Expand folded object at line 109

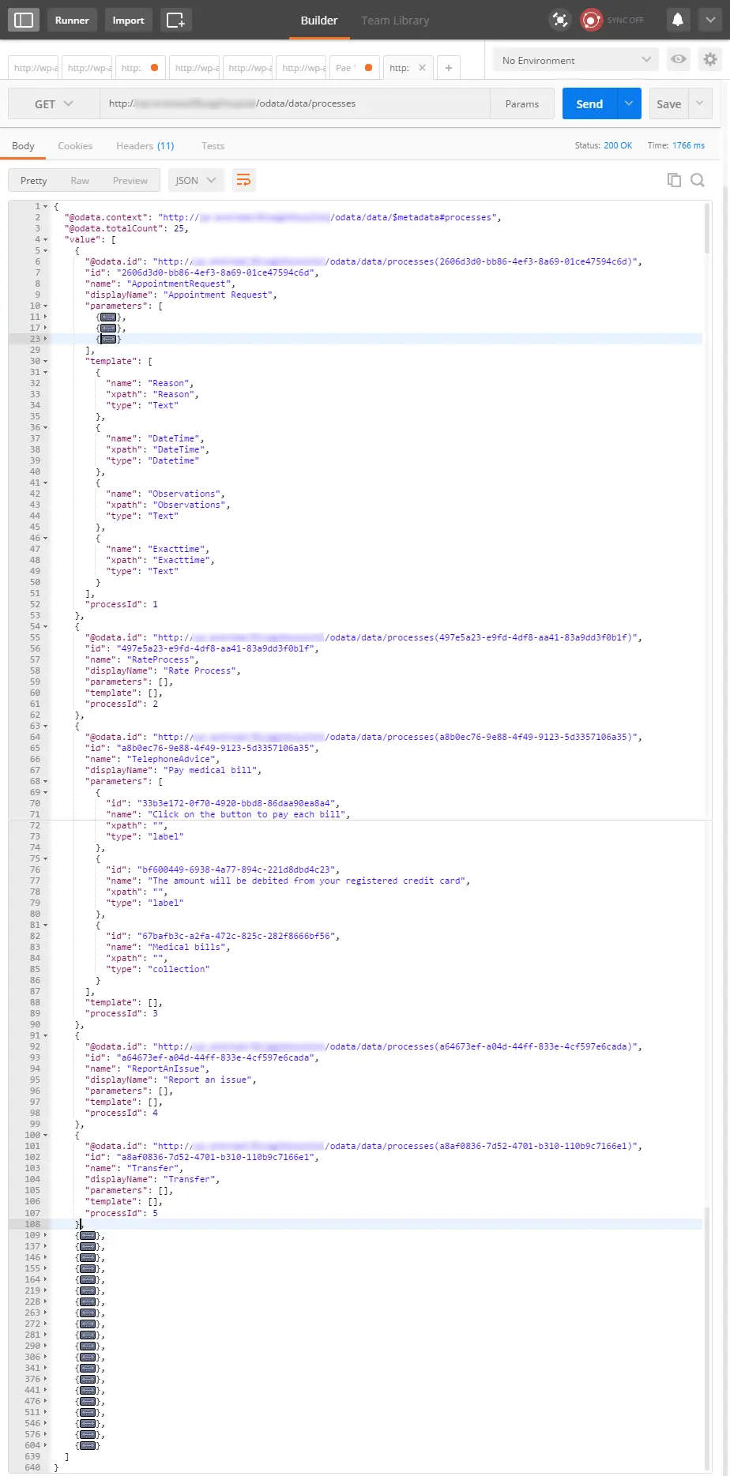click(45, 1235)
